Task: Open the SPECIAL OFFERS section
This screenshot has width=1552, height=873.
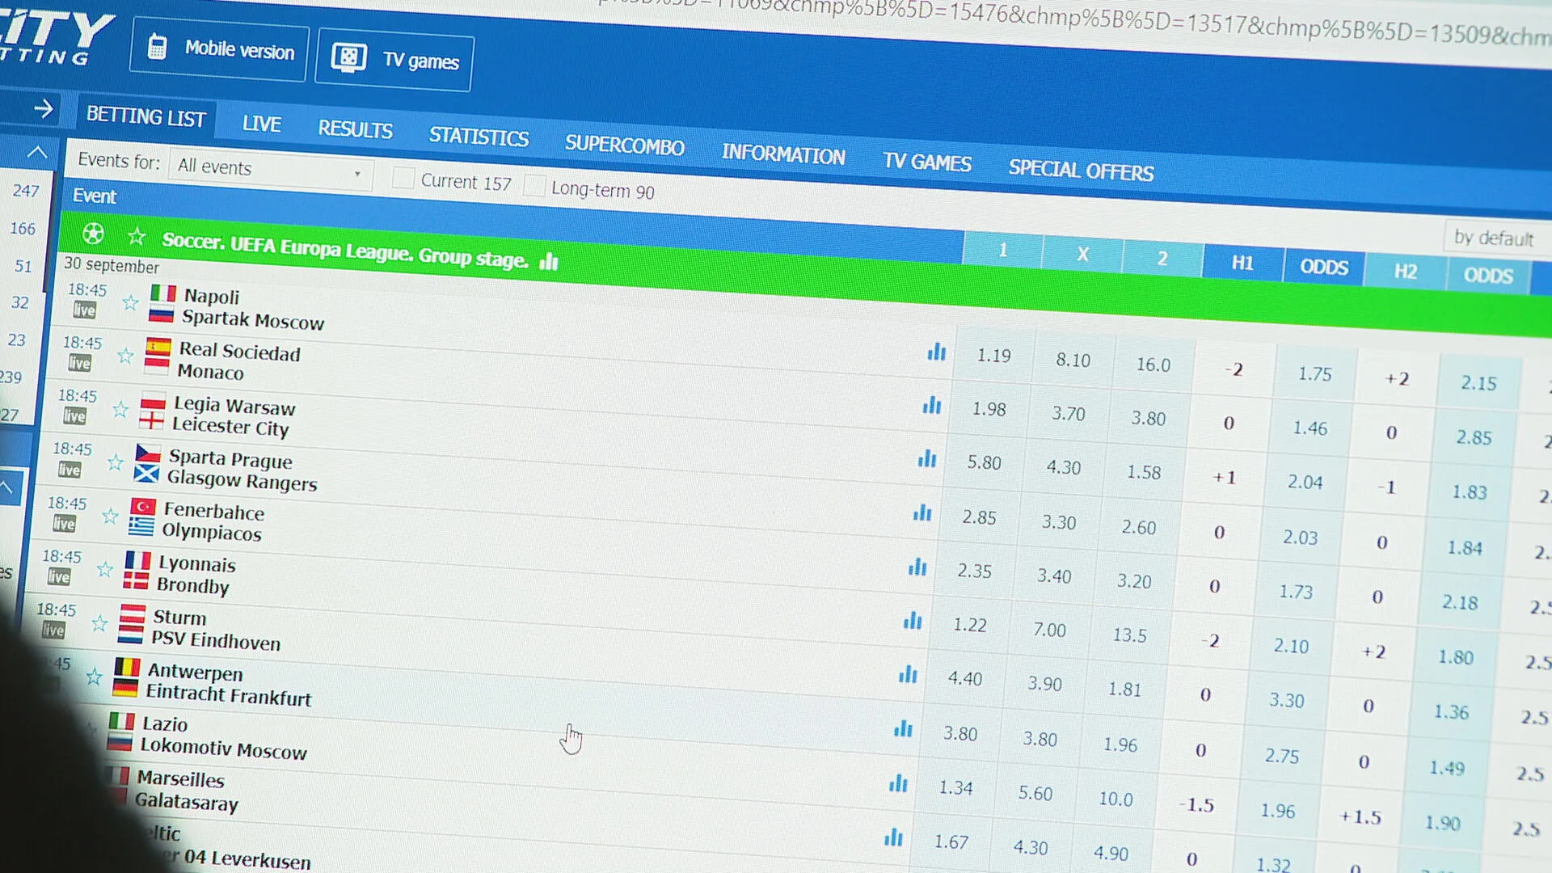Action: click(x=1081, y=171)
